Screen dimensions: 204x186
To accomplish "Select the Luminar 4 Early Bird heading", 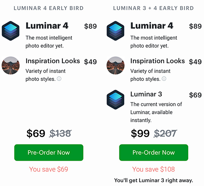I will pos(48,8).
